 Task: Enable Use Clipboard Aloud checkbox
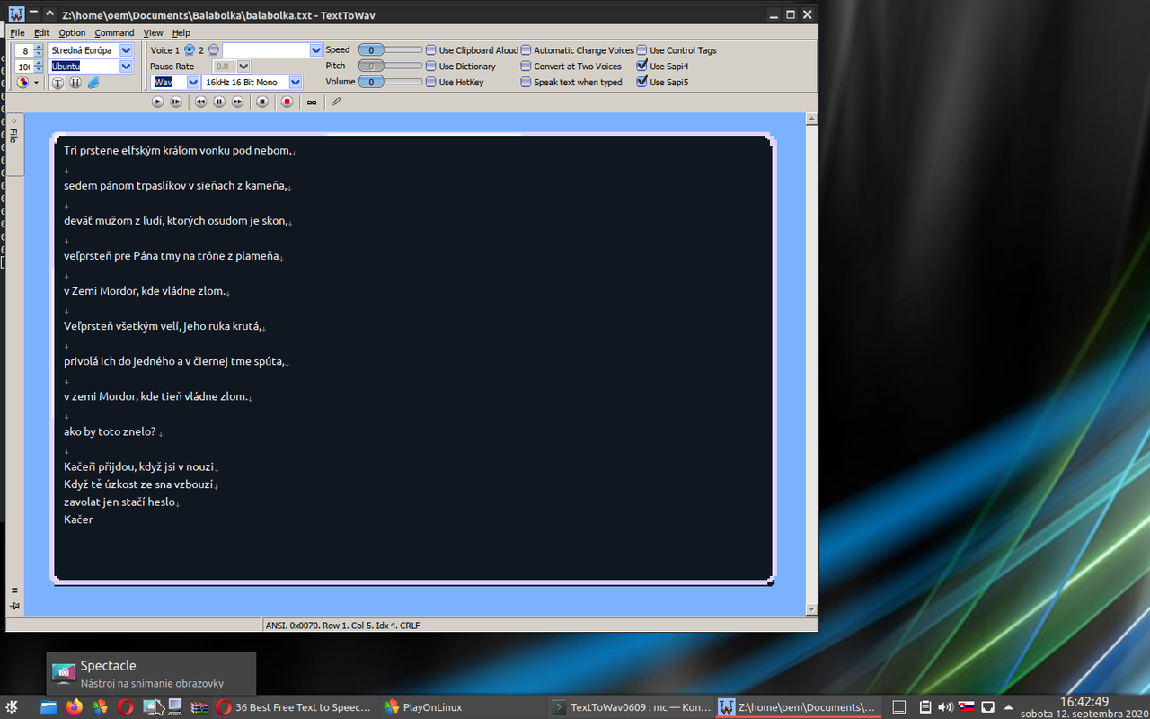431,50
